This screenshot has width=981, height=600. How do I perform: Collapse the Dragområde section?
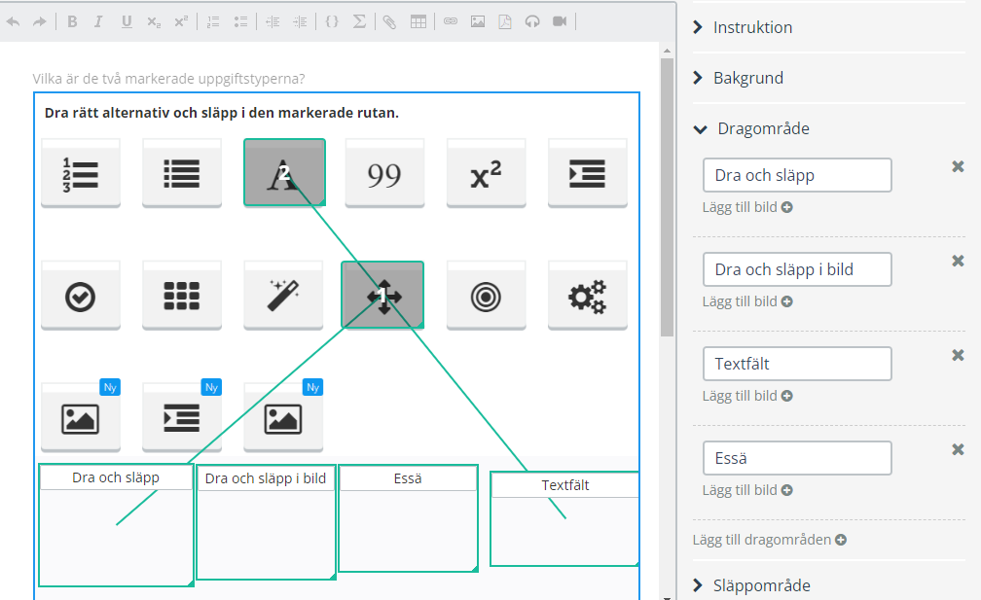pyautogui.click(x=752, y=128)
